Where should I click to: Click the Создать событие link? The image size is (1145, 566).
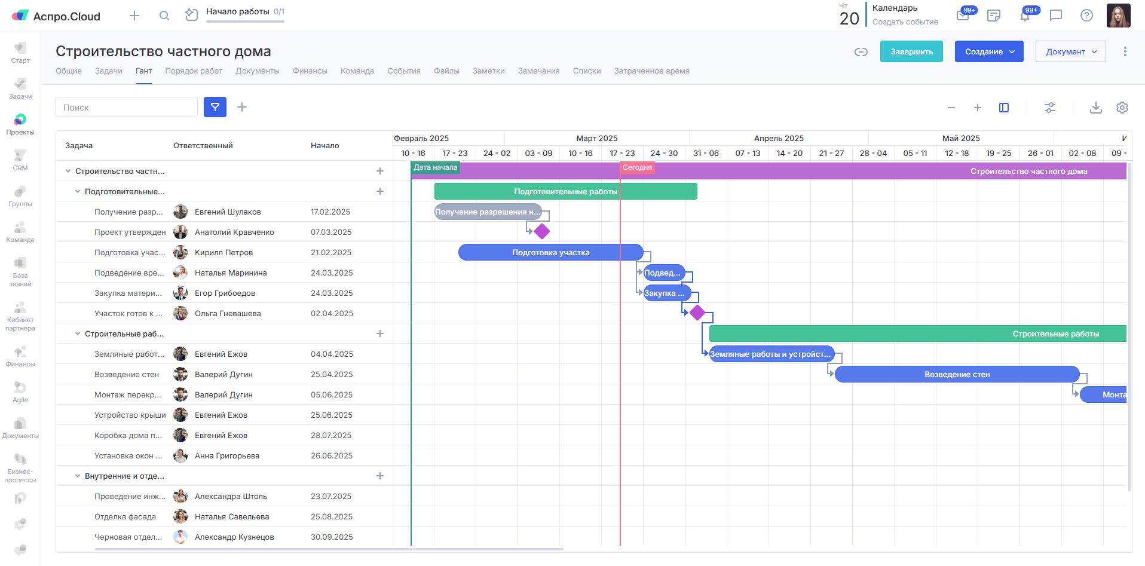coord(905,22)
